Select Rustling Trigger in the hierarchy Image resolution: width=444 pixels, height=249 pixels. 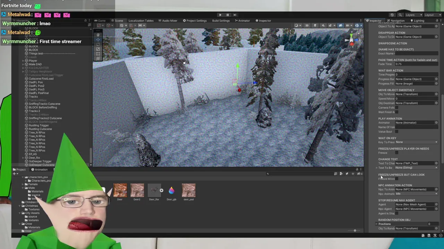[39, 125]
